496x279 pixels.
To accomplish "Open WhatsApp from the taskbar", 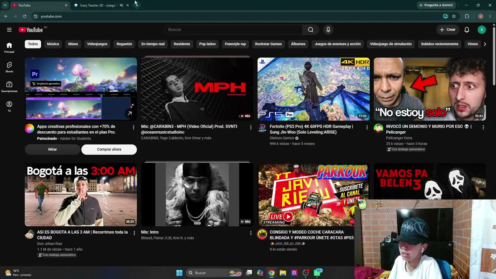I will (317, 273).
